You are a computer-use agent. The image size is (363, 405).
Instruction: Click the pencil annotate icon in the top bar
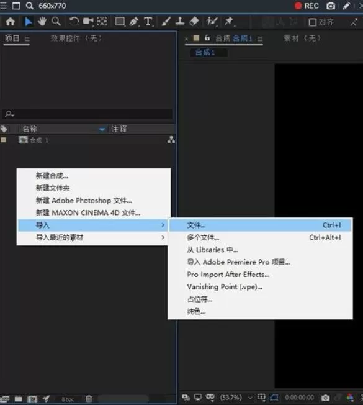pos(346,6)
